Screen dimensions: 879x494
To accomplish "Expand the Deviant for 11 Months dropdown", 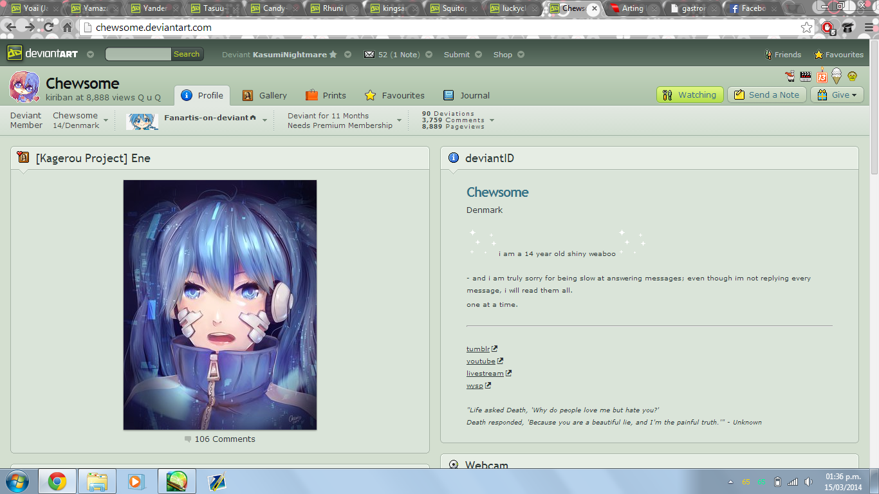I will pyautogui.click(x=399, y=120).
